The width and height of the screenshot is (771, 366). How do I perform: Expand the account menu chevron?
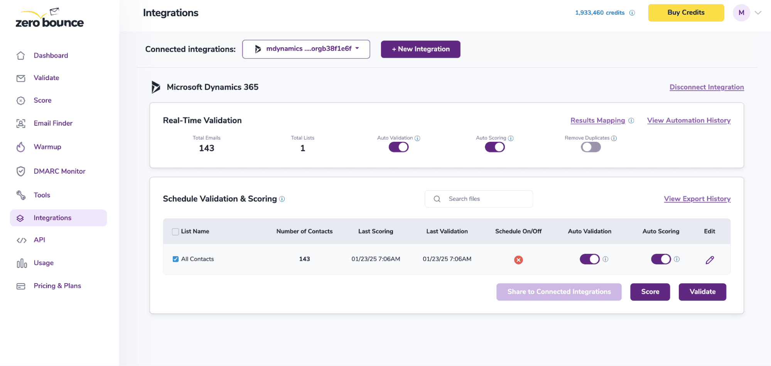click(758, 13)
